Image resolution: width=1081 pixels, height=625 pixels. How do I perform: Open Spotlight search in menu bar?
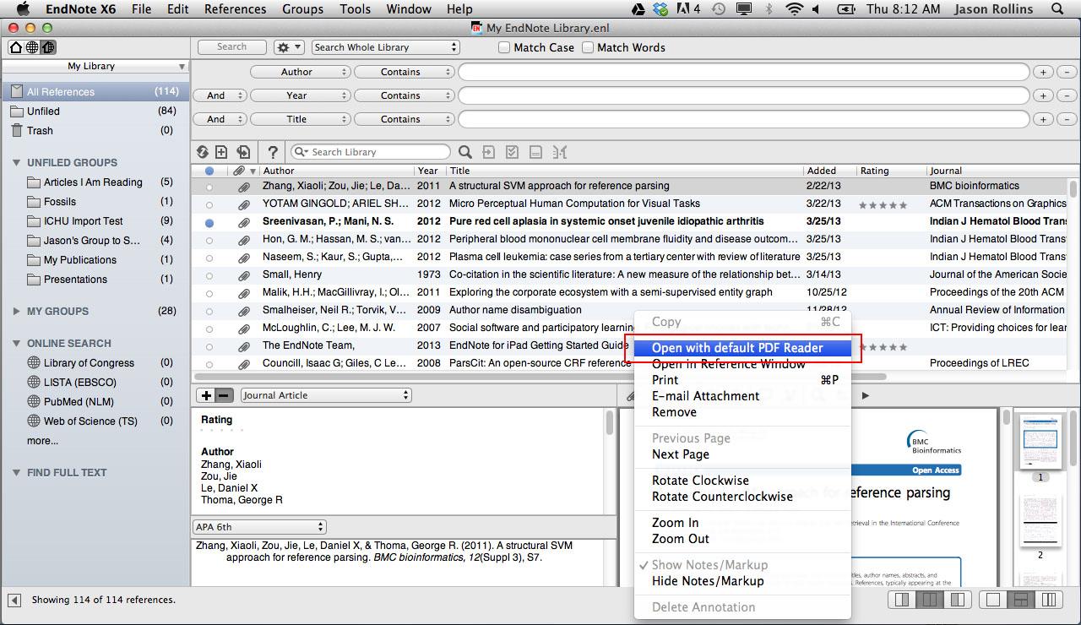[x=1058, y=9]
